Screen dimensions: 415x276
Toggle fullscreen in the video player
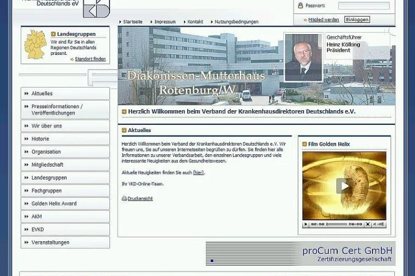[368, 224]
